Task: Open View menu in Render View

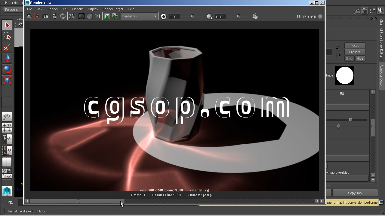Action: (x=40, y=9)
